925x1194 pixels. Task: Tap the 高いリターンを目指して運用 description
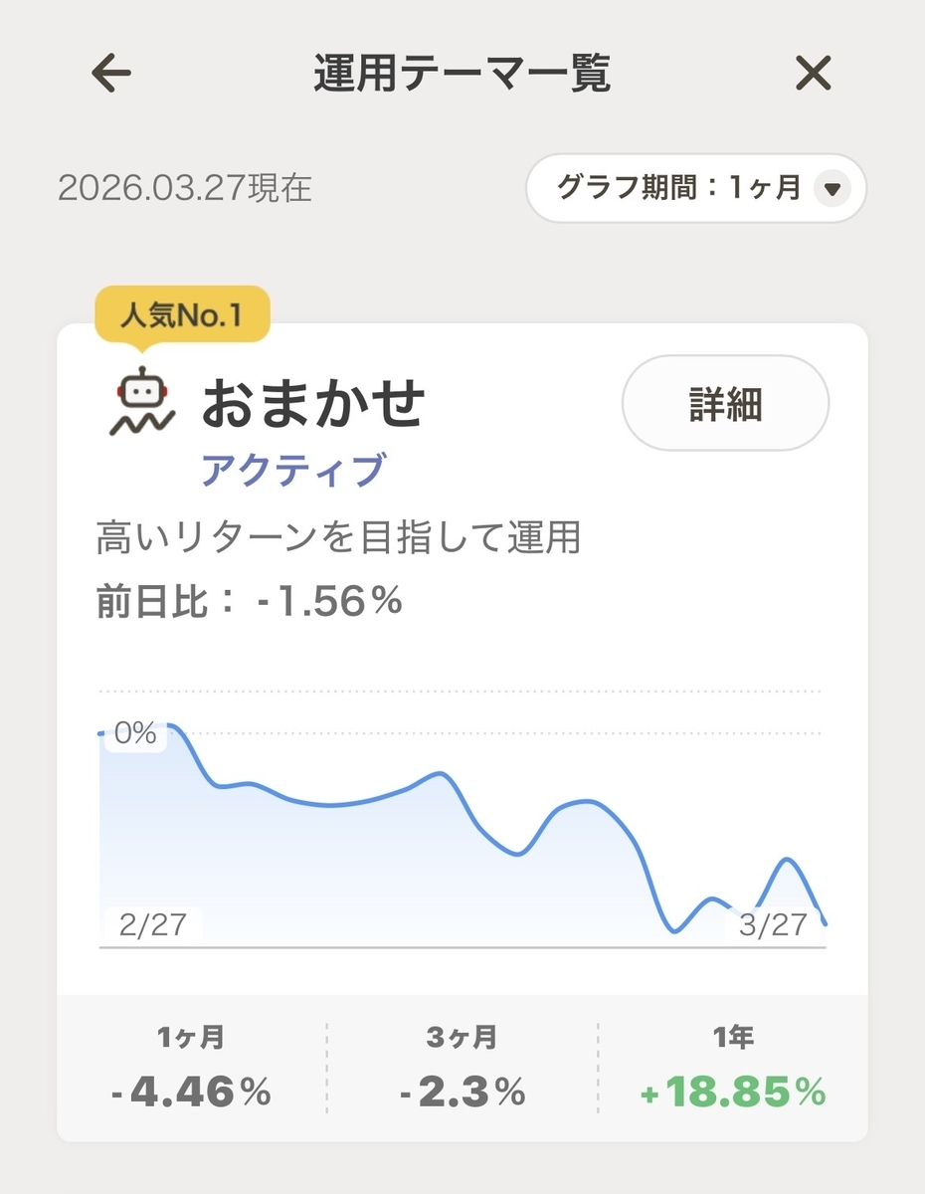click(x=338, y=538)
